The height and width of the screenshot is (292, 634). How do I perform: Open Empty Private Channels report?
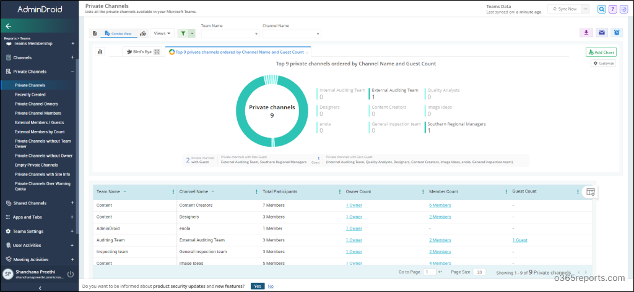click(37, 165)
